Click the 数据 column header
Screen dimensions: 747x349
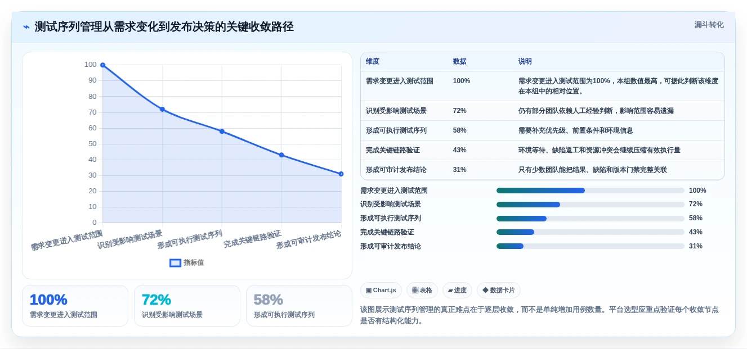[460, 61]
